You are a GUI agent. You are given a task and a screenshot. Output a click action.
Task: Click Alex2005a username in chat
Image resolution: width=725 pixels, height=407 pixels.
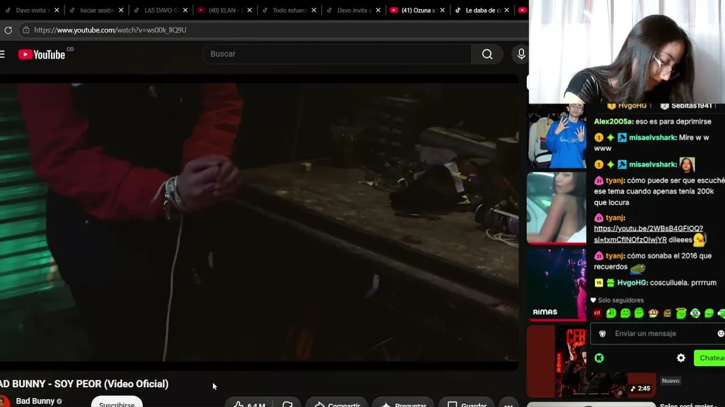pos(613,122)
